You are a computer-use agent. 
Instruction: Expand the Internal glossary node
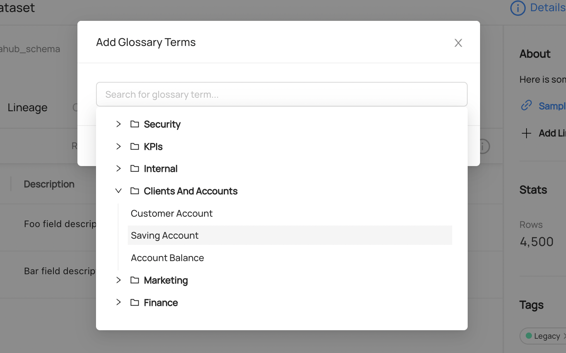click(118, 168)
